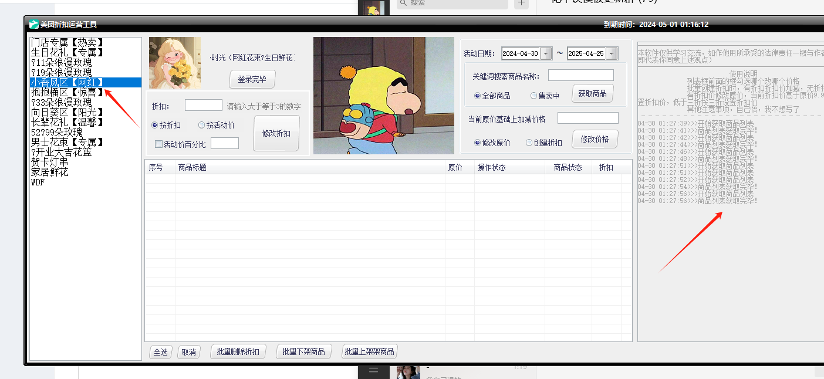
Task: Click the 批量下架商品 button
Action: point(303,352)
